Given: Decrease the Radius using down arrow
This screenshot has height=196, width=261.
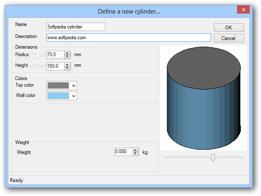Looking at the screenshot, I should point(67,57).
